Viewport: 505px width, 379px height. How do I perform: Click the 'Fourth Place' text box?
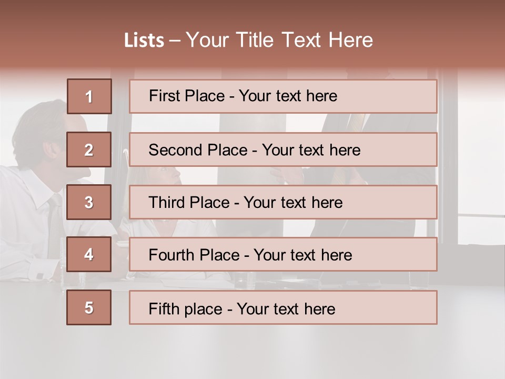tap(283, 255)
